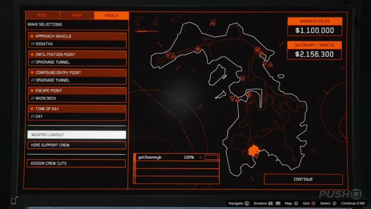The image size is (371, 209).
Task: Open Hire Support Crew
Action: 77,145
